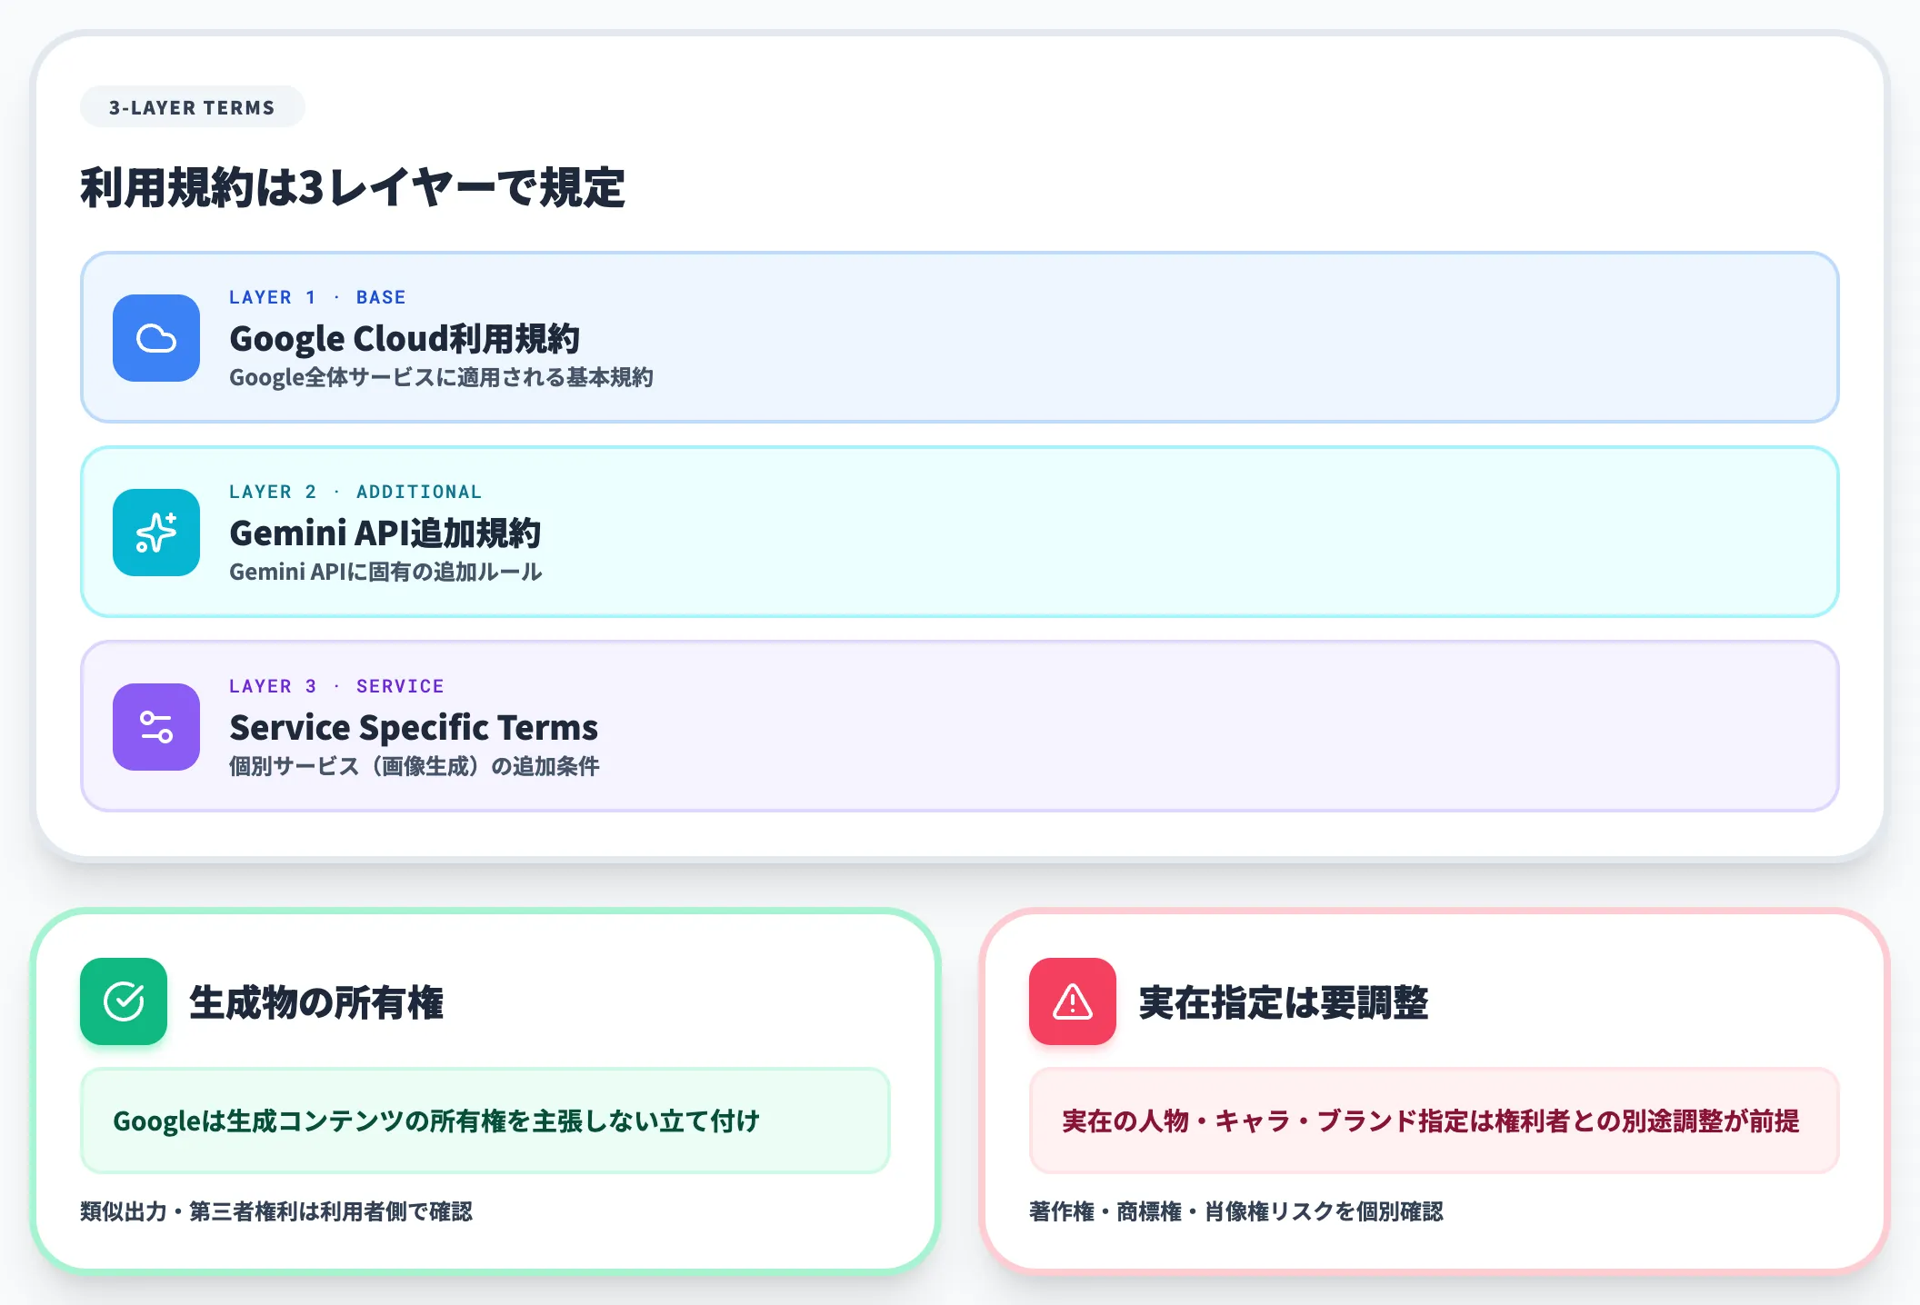
Task: Click the LAYER 2 · ADDITIONAL label
Action: [355, 492]
